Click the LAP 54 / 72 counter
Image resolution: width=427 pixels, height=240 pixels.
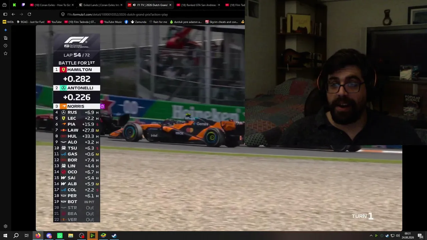pyautogui.click(x=77, y=55)
